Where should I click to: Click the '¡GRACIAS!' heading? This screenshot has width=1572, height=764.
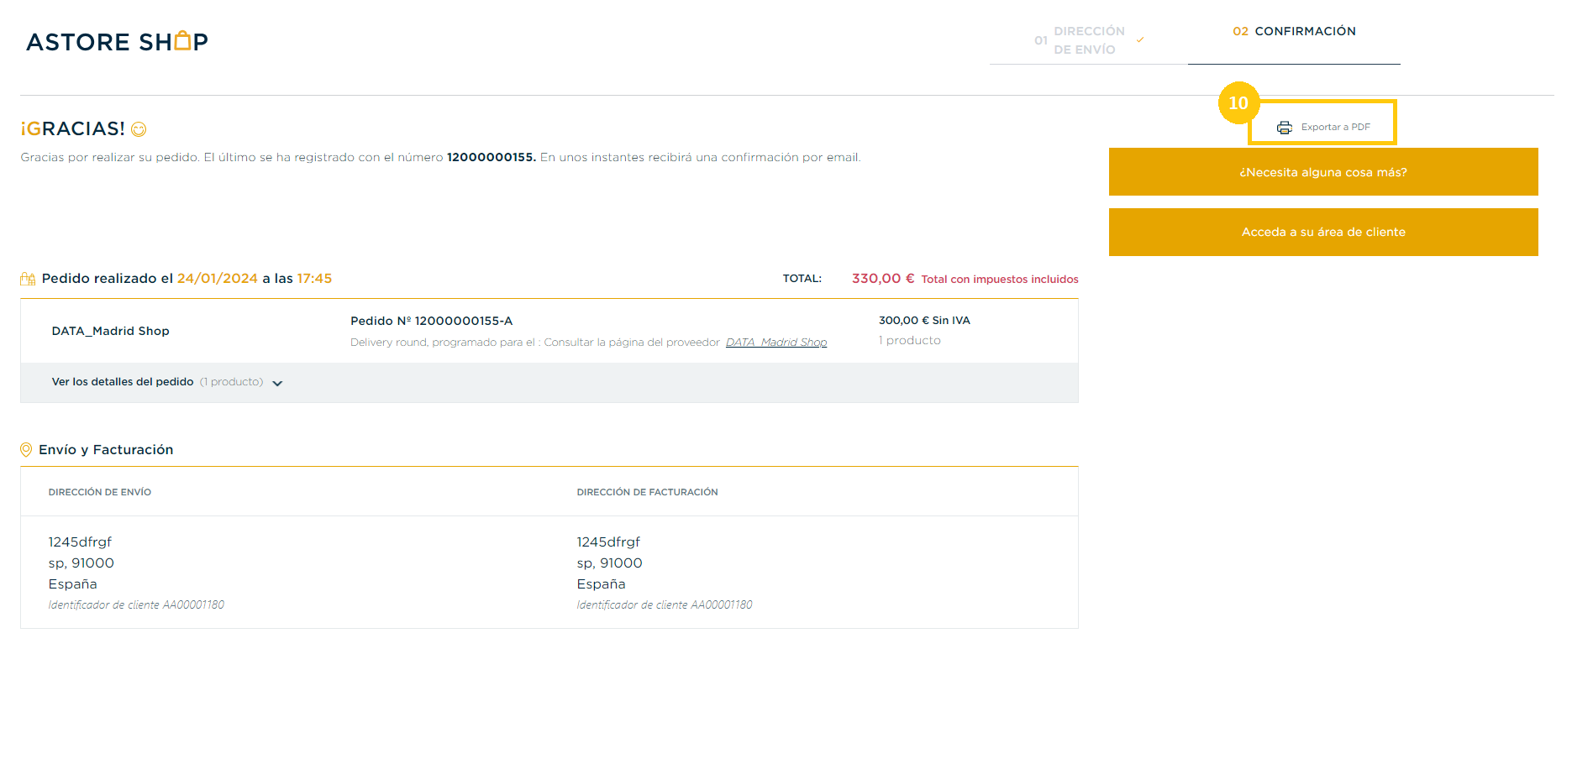[x=73, y=128]
